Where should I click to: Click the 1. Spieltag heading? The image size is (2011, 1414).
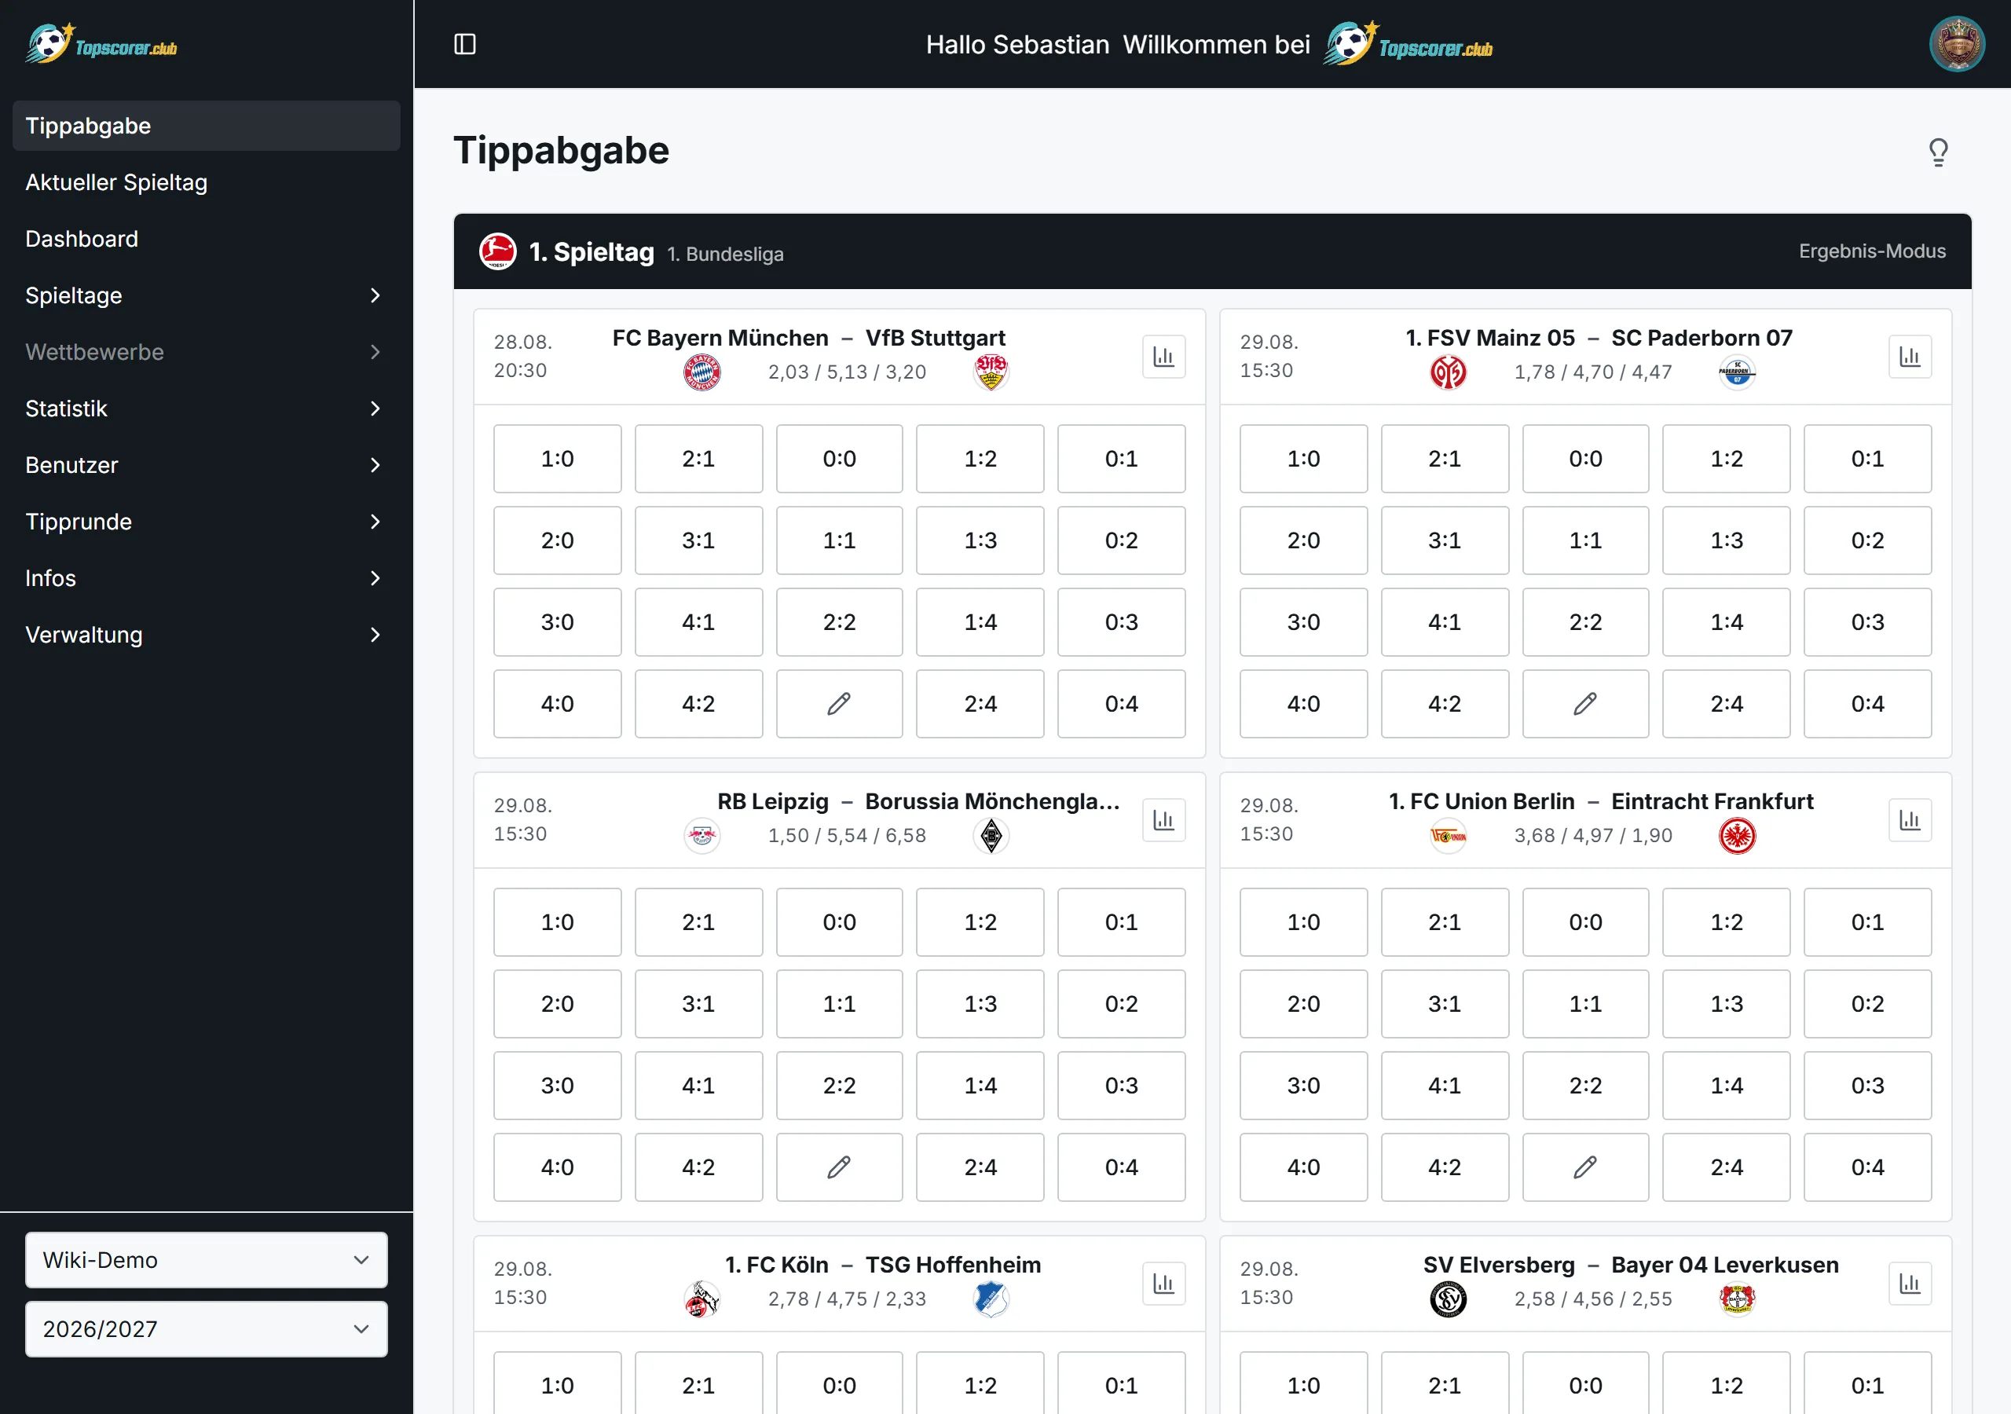tap(592, 252)
